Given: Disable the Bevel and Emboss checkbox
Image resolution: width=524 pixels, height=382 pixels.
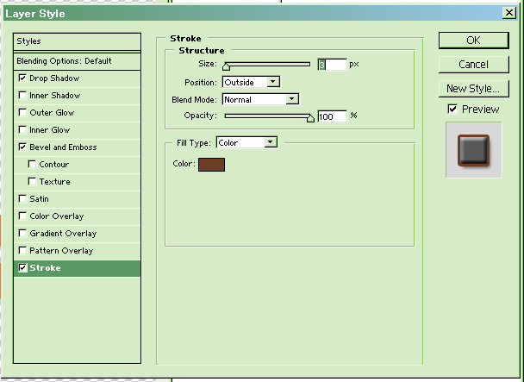Looking at the screenshot, I should coord(22,147).
